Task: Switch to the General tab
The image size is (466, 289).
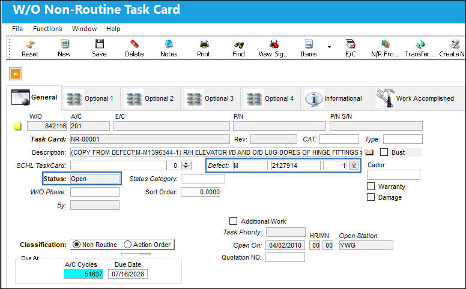Action: pyautogui.click(x=34, y=97)
